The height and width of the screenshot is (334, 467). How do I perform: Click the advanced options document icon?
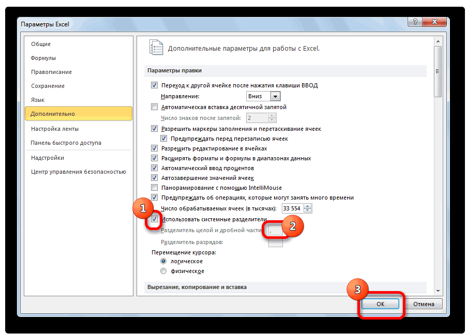pyautogui.click(x=156, y=48)
